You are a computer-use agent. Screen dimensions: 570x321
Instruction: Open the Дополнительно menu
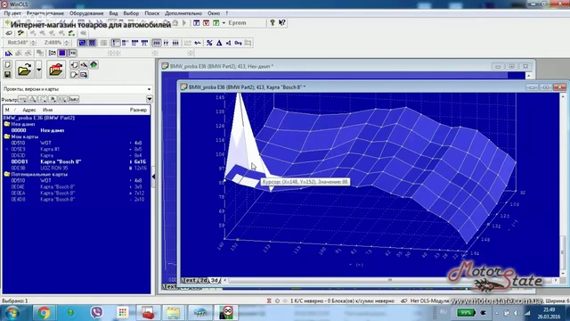tap(183, 13)
